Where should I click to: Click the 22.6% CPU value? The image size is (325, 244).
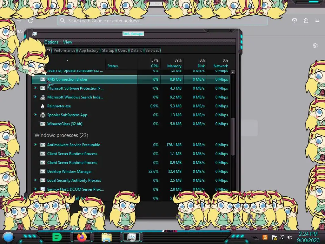pos(153,172)
